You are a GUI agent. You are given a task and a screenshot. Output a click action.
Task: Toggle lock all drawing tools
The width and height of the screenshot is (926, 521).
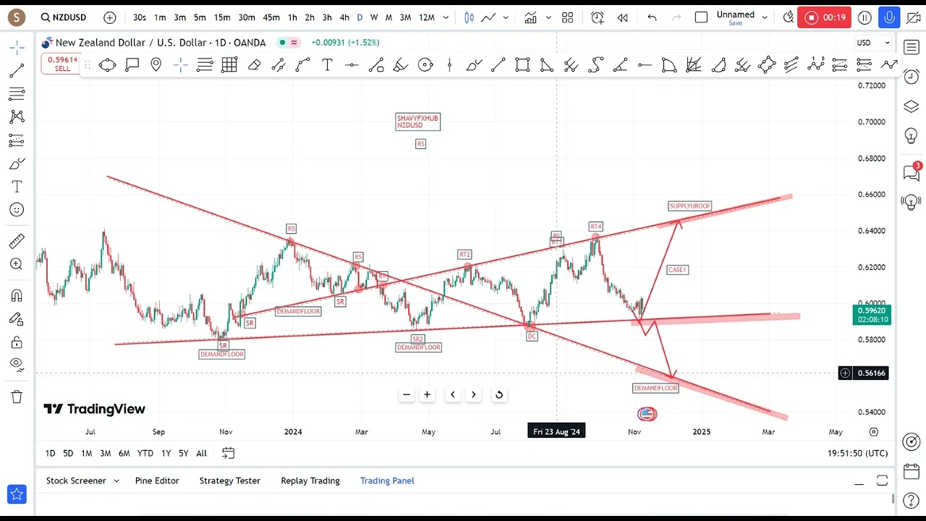pos(17,342)
